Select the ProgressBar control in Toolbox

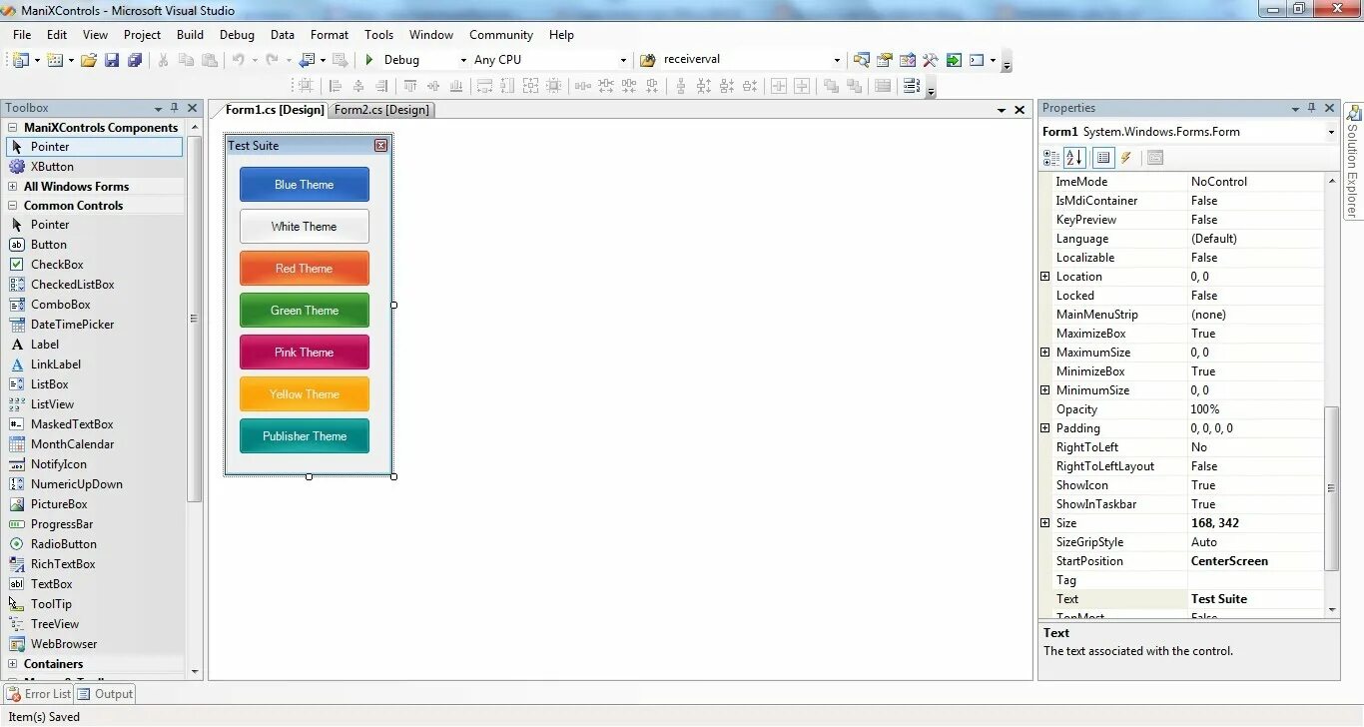click(x=95, y=524)
